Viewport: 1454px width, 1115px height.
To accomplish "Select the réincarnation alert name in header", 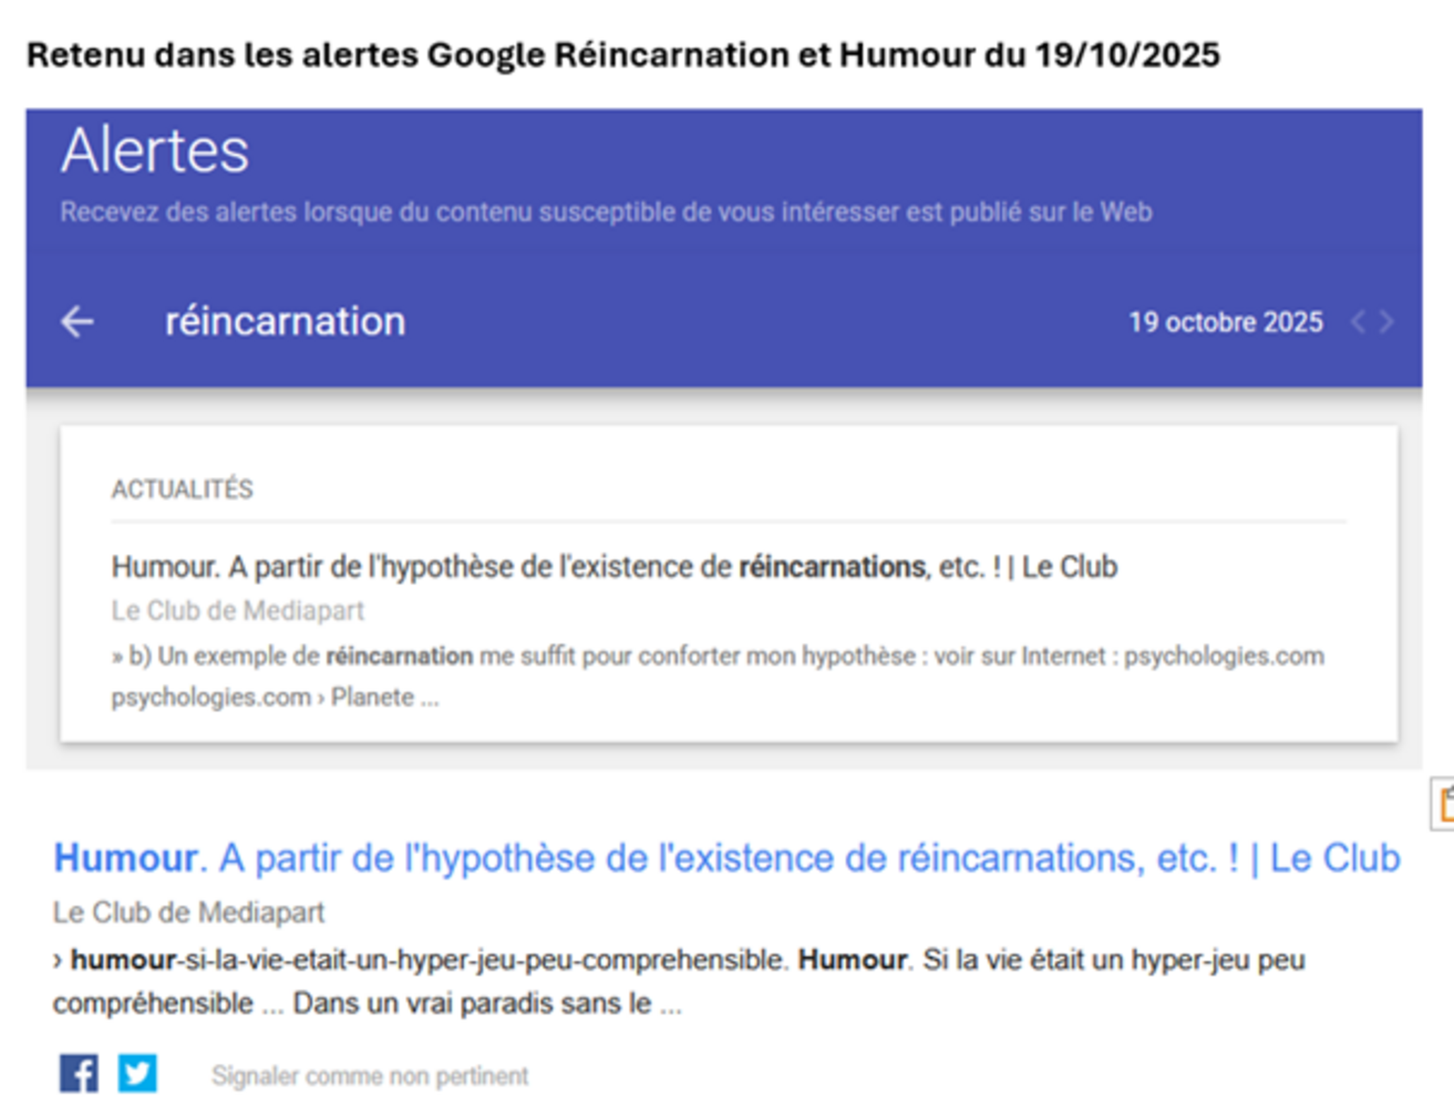I will (285, 322).
